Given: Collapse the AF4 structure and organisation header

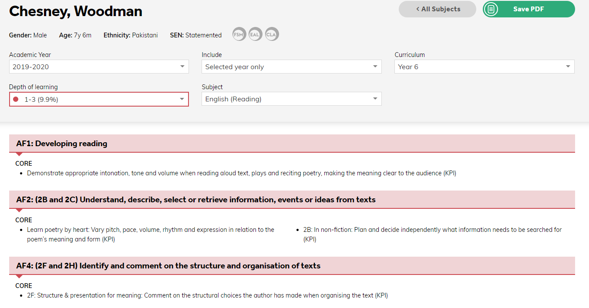Looking at the screenshot, I should 292,266.
